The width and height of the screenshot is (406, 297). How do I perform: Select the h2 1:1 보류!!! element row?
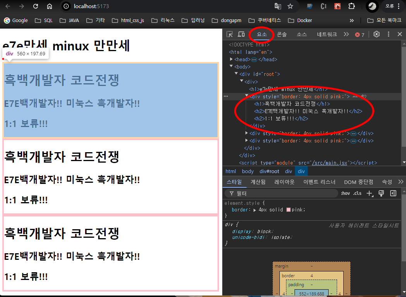(x=281, y=119)
